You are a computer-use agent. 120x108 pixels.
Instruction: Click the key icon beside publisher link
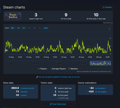pyautogui.click(x=37, y=77)
